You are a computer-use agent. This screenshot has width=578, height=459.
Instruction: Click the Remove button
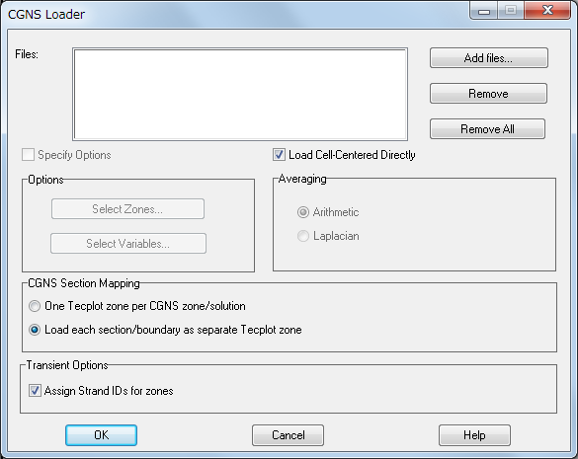coord(488,93)
